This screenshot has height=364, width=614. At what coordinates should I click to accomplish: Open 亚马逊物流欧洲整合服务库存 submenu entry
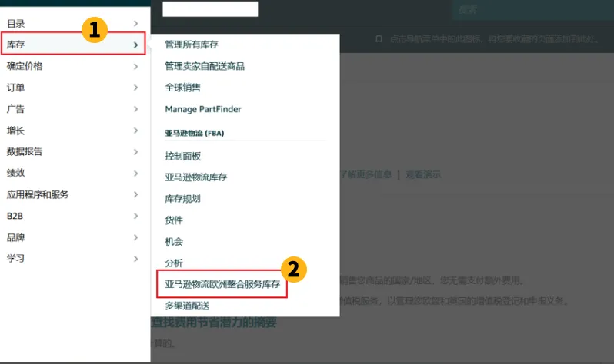click(222, 284)
